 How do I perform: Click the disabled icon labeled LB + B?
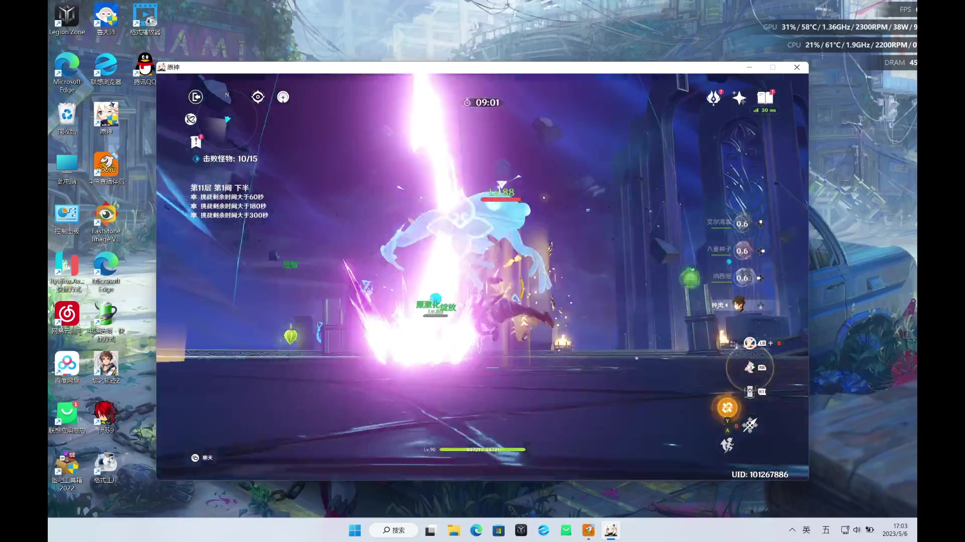750,343
